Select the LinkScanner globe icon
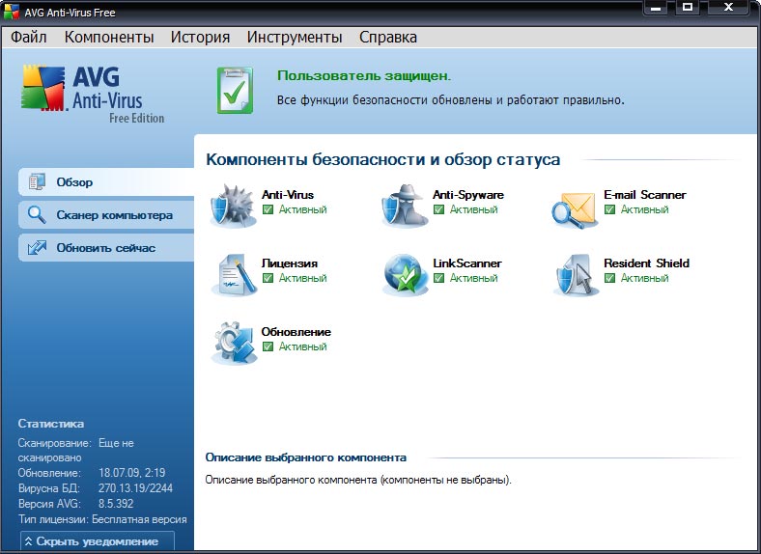 [404, 274]
